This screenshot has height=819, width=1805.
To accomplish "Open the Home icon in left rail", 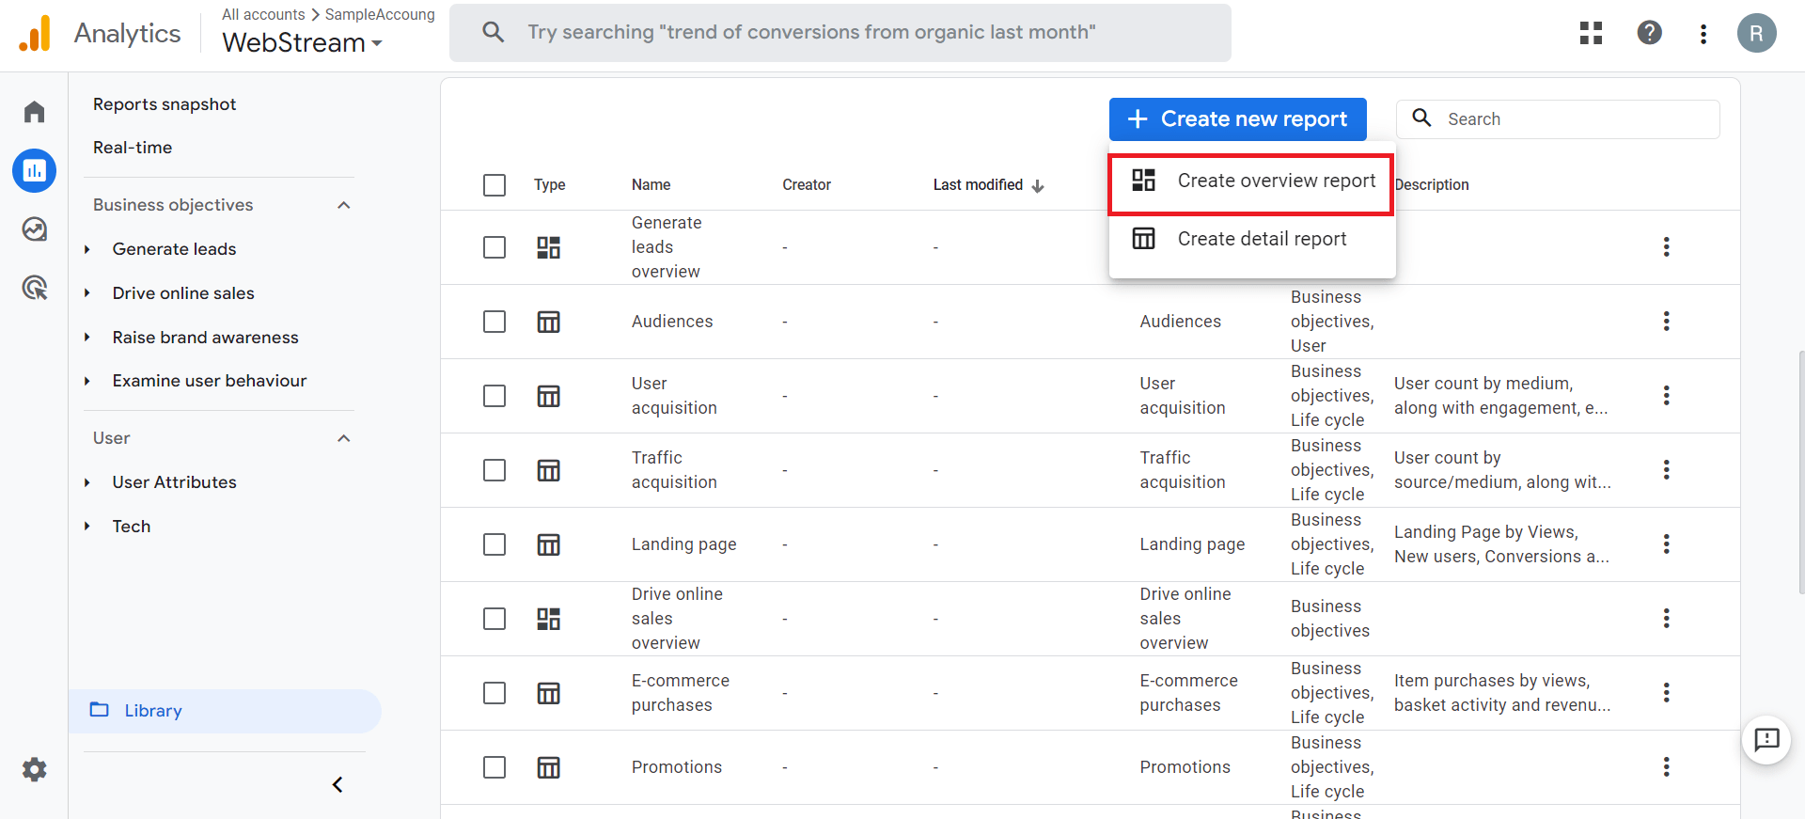I will (x=35, y=112).
